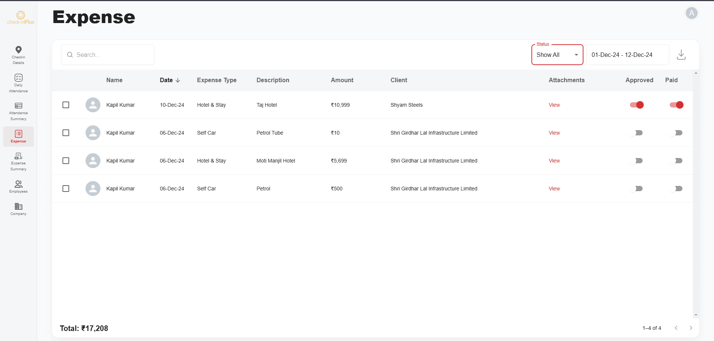Select the Expense sidebar icon
The image size is (714, 341).
(x=18, y=136)
